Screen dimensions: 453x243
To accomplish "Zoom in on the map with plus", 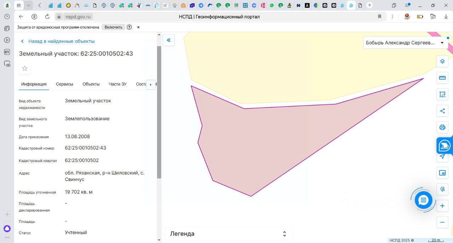I will coord(442,206).
